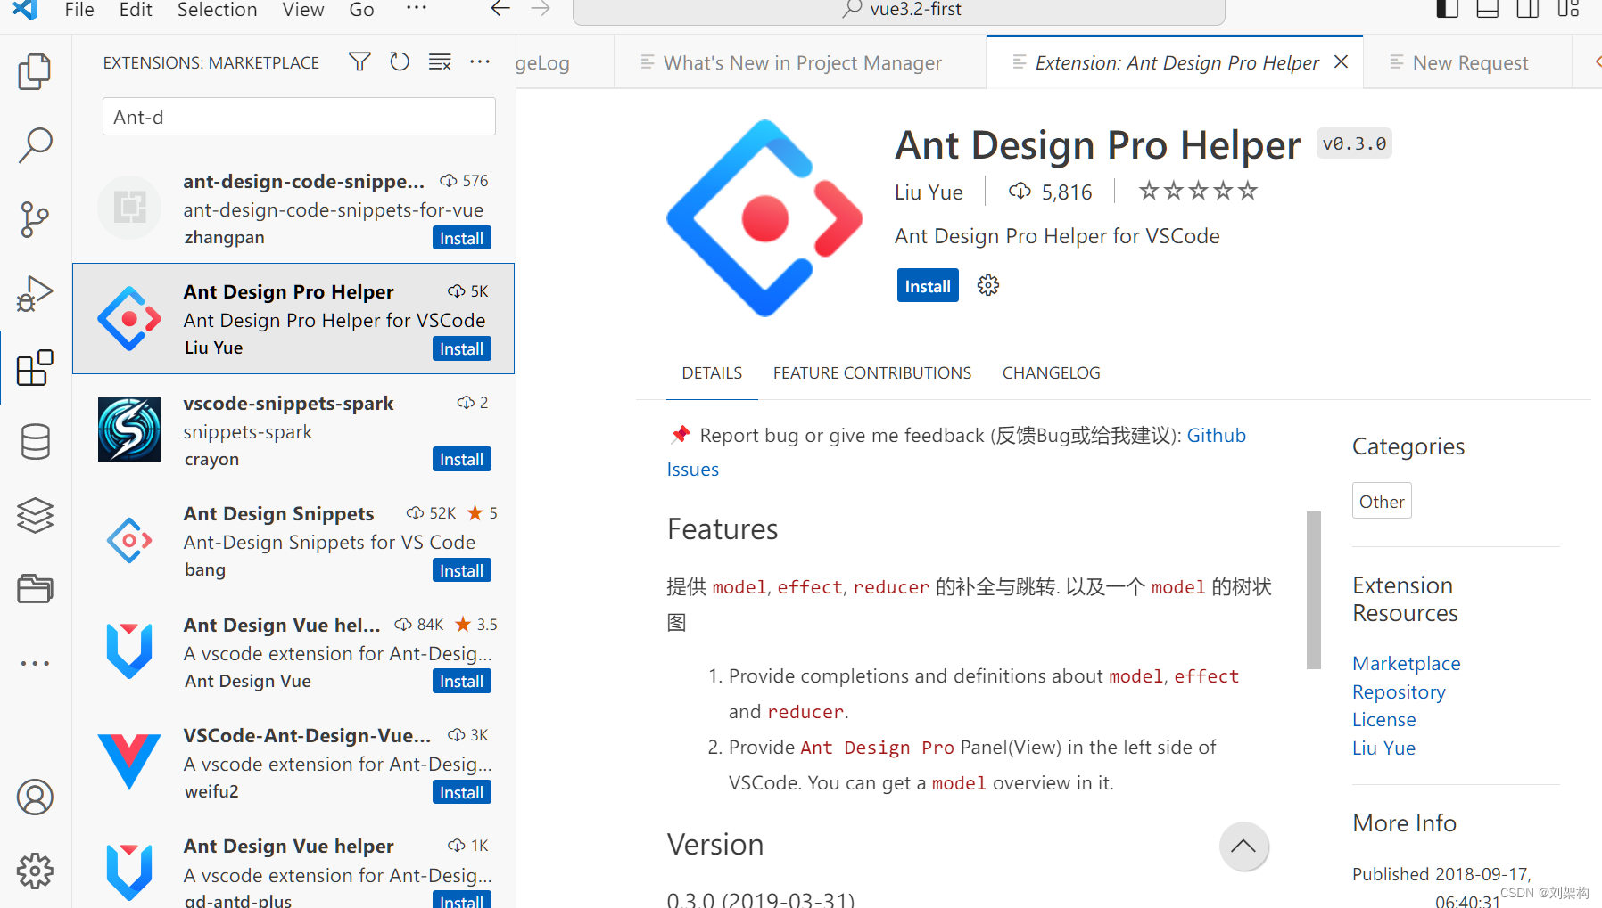Install Ant Design Pro Helper from detail page

click(928, 286)
